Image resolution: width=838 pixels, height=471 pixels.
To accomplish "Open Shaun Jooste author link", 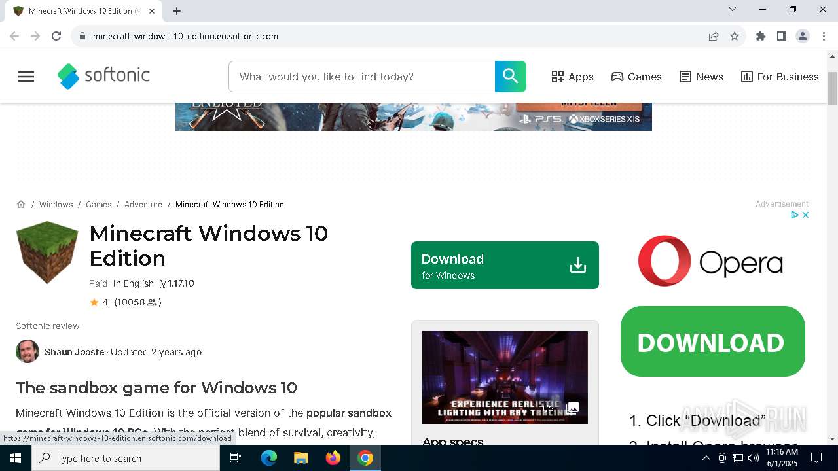I will (x=75, y=352).
